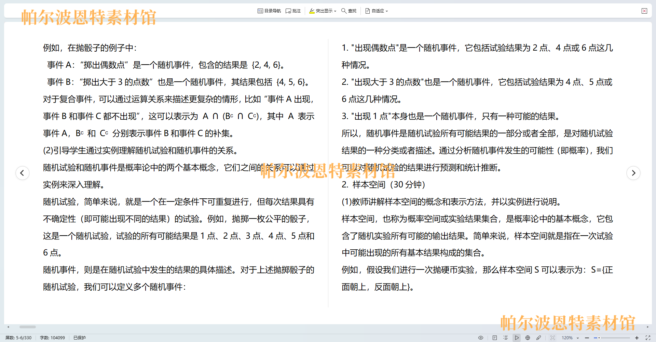Click text "面朝上，反面朝上}。"
656x342 pixels.
(378, 287)
